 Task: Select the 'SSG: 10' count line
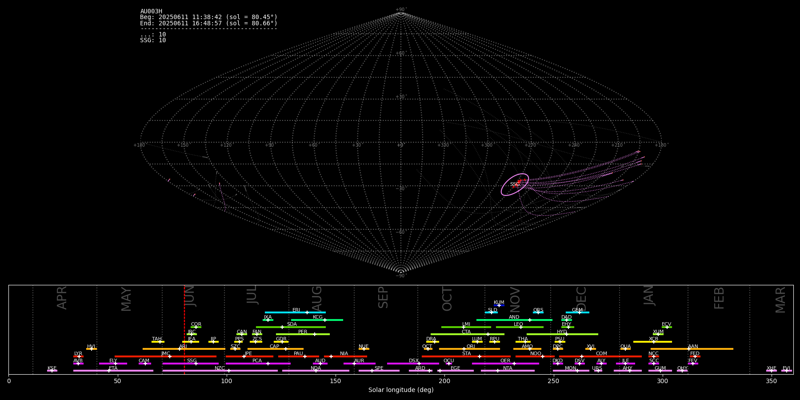(153, 40)
